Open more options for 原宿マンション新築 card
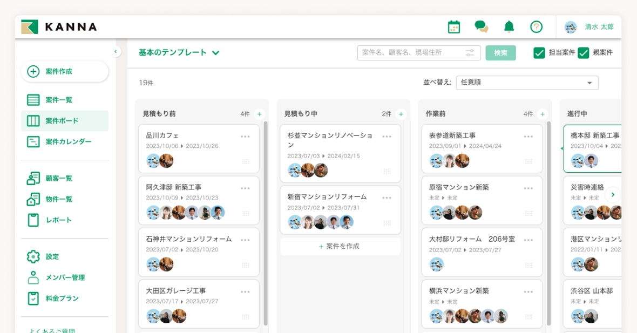 [528, 188]
